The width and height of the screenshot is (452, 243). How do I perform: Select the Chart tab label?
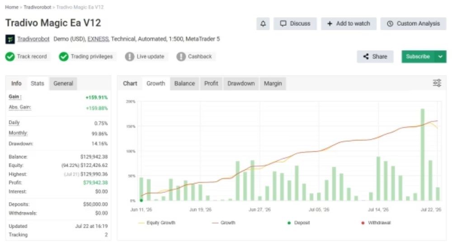coord(130,84)
